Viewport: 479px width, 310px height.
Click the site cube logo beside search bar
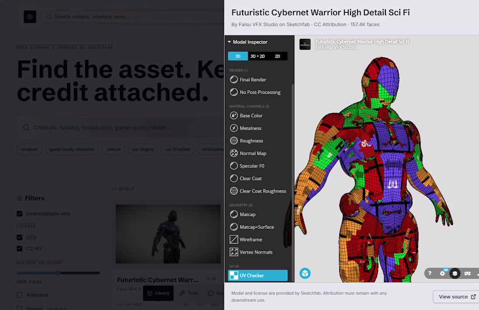click(30, 17)
